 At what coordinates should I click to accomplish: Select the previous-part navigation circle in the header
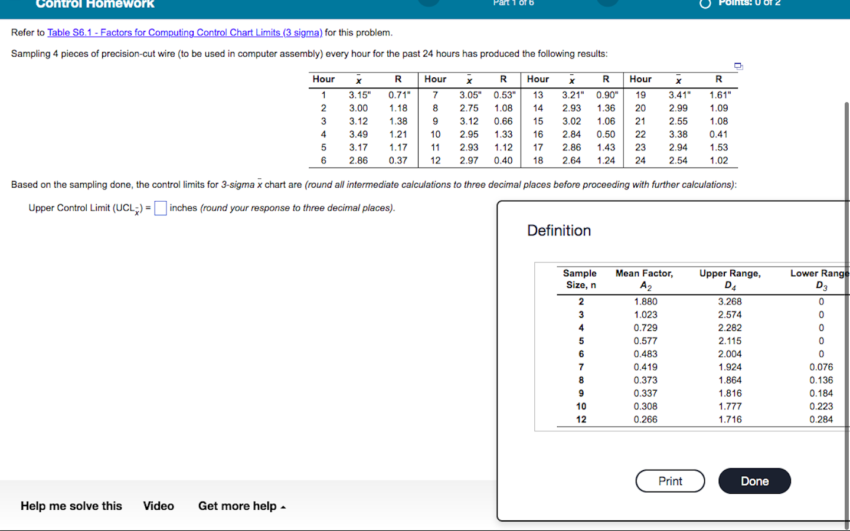pyautogui.click(x=429, y=4)
